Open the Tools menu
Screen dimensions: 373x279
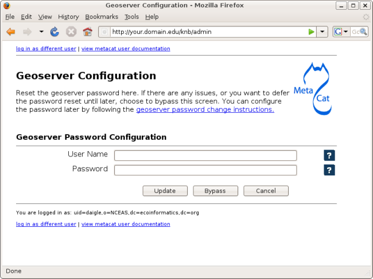tap(131, 17)
